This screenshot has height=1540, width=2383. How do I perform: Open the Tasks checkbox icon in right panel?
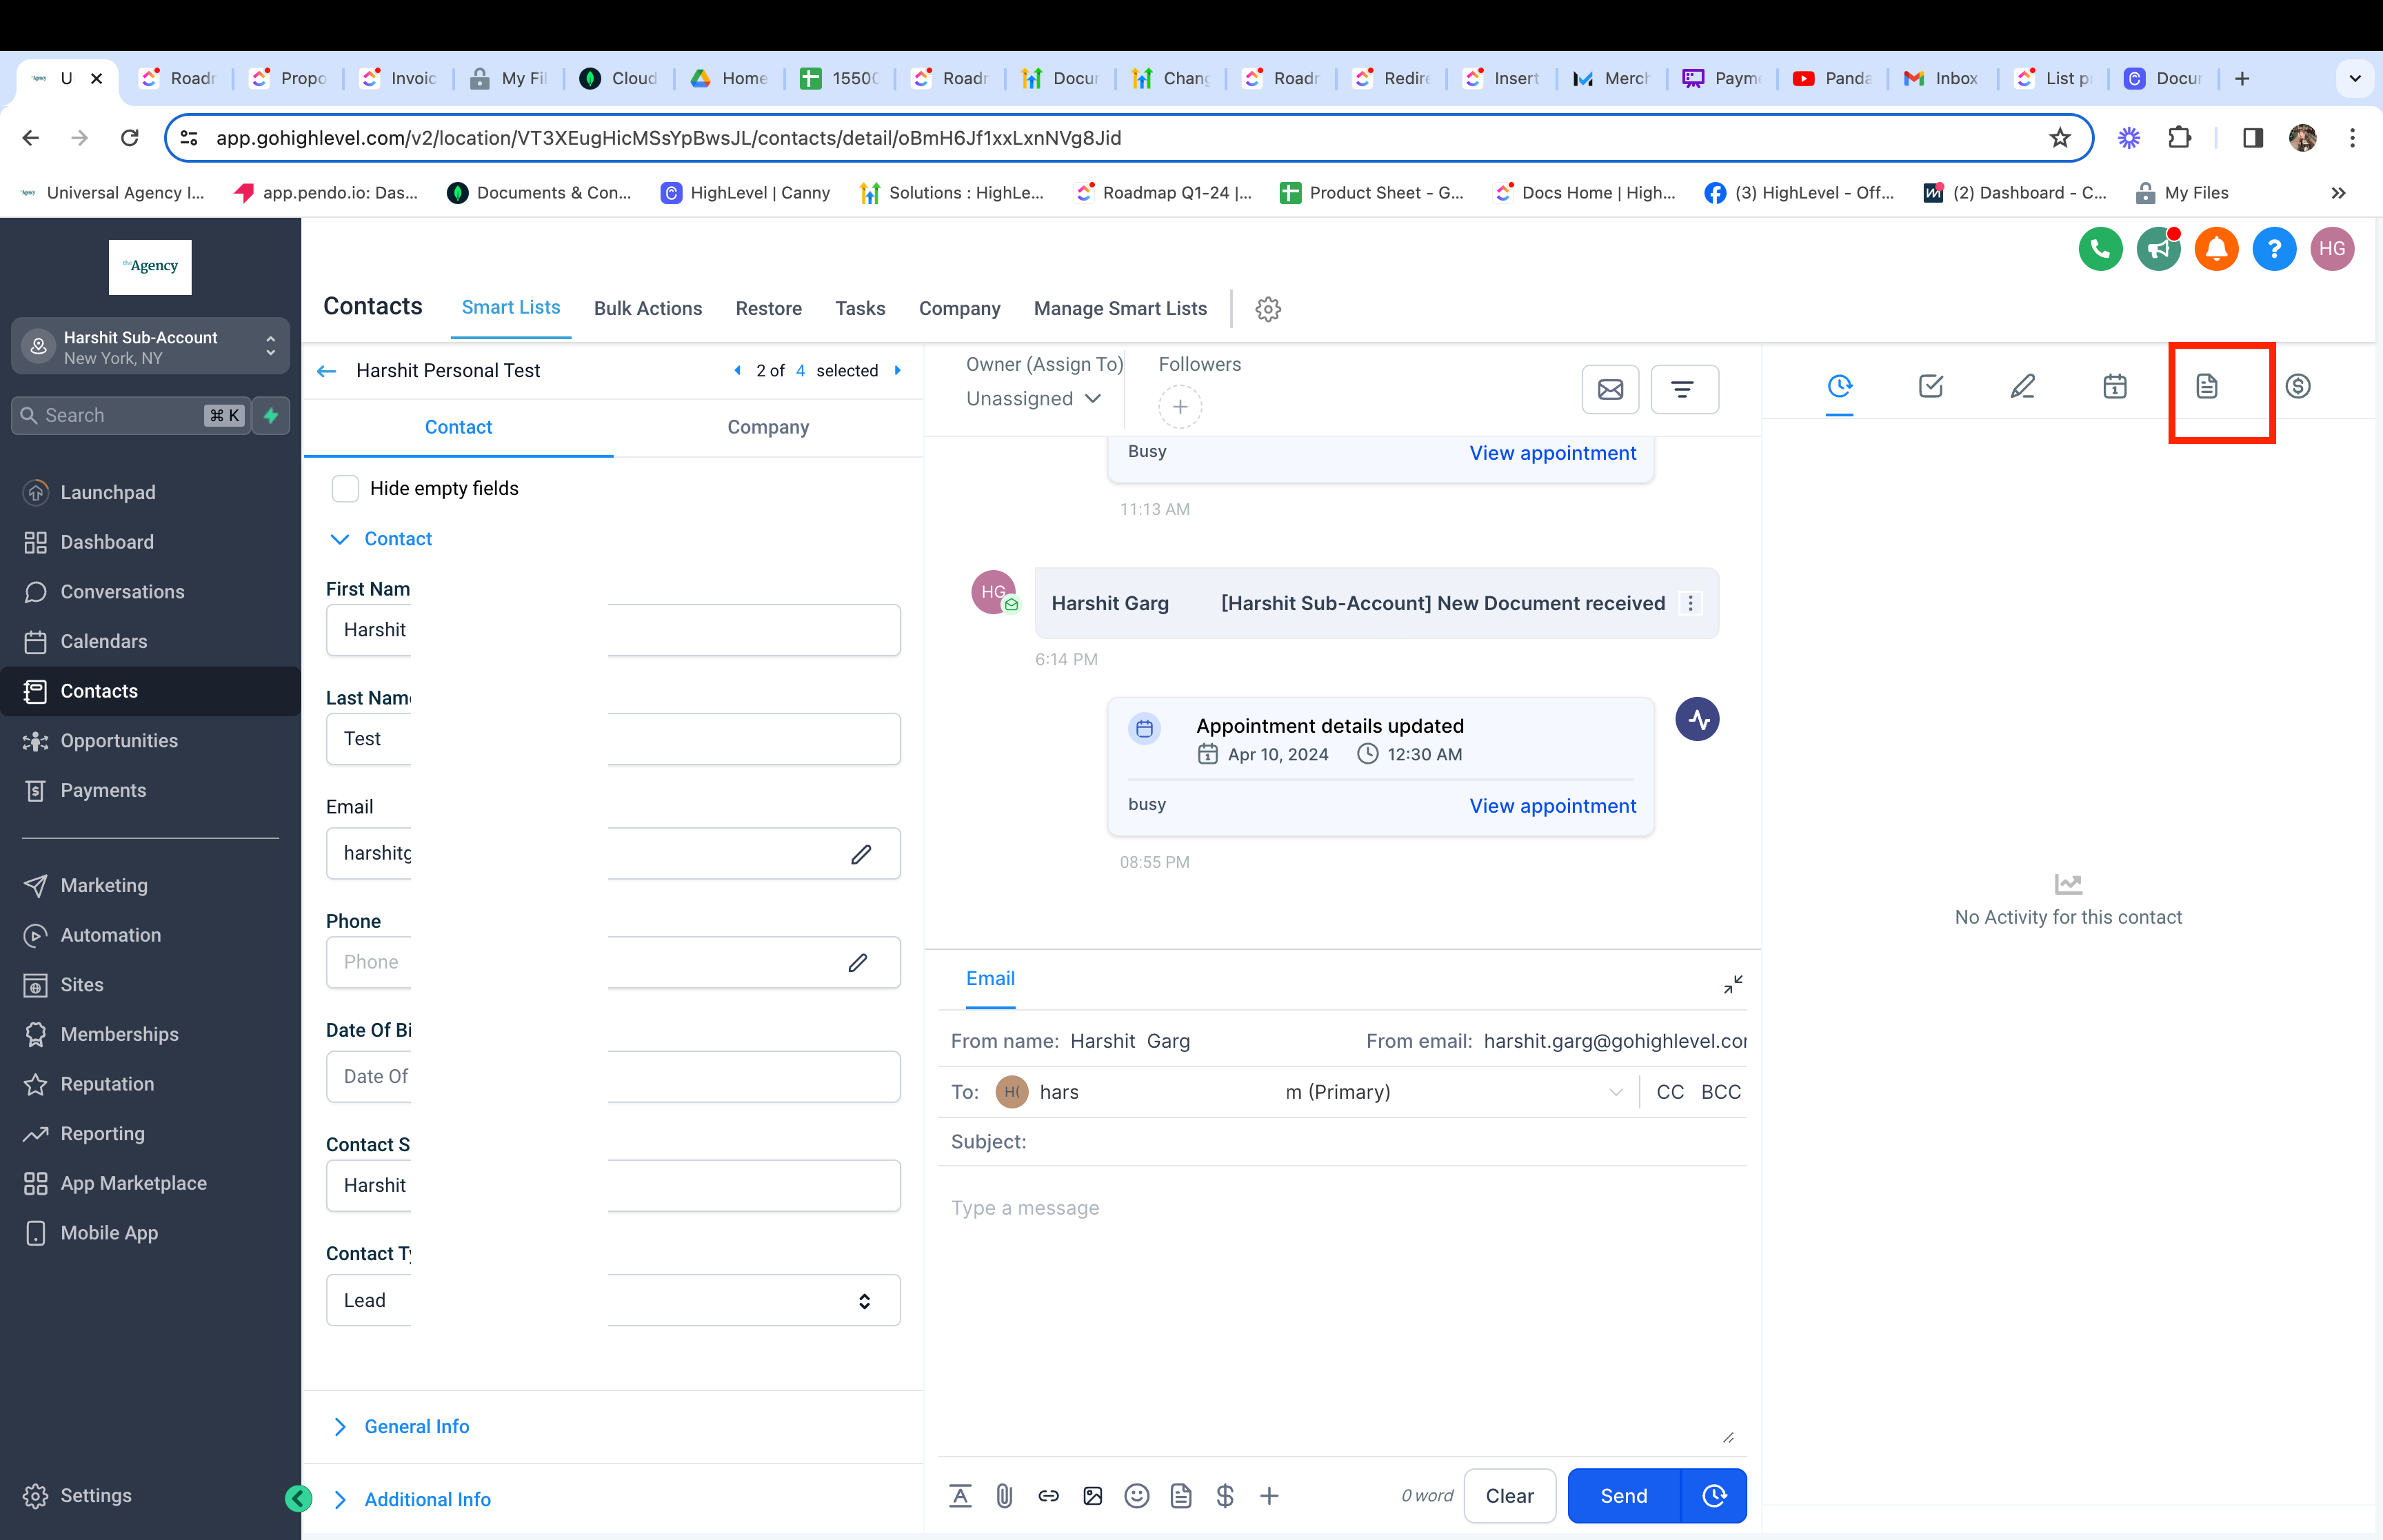[x=1930, y=386]
